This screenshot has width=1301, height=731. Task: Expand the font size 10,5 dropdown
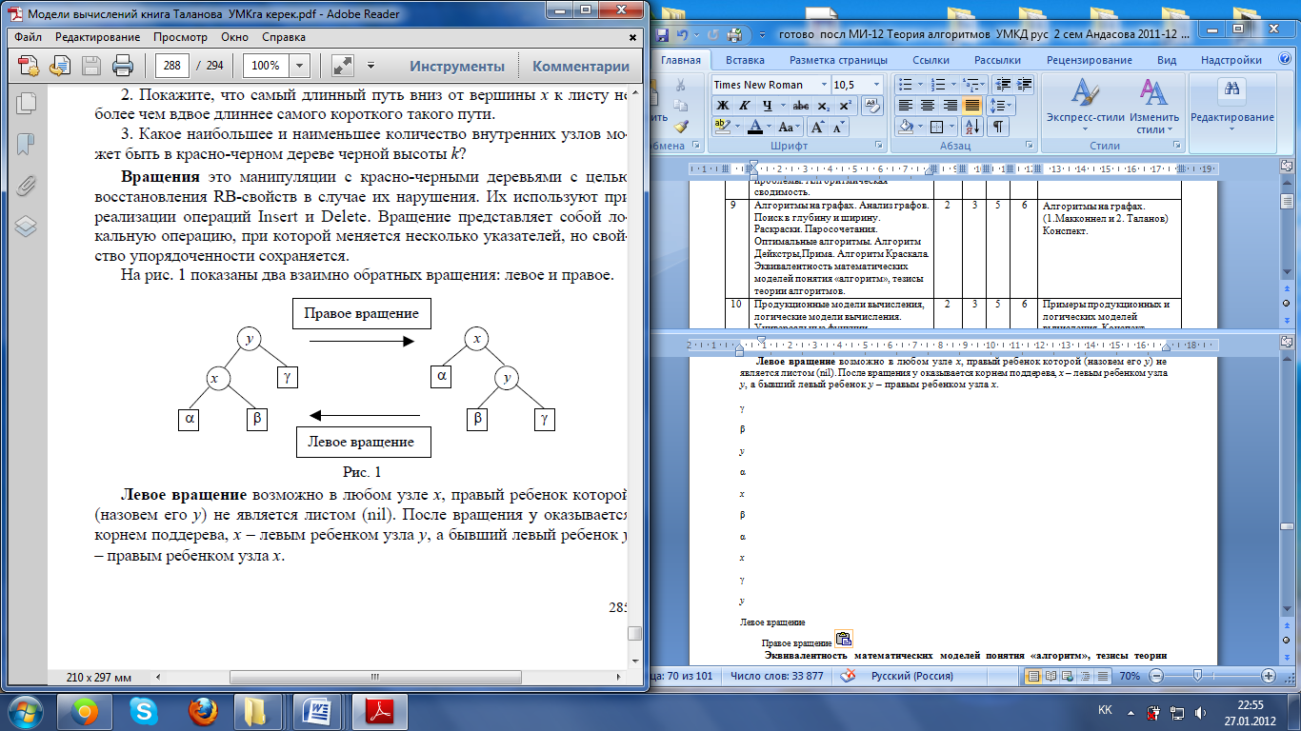pos(875,85)
